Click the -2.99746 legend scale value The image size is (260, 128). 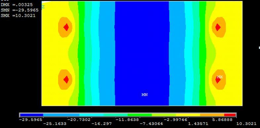coord(176,120)
